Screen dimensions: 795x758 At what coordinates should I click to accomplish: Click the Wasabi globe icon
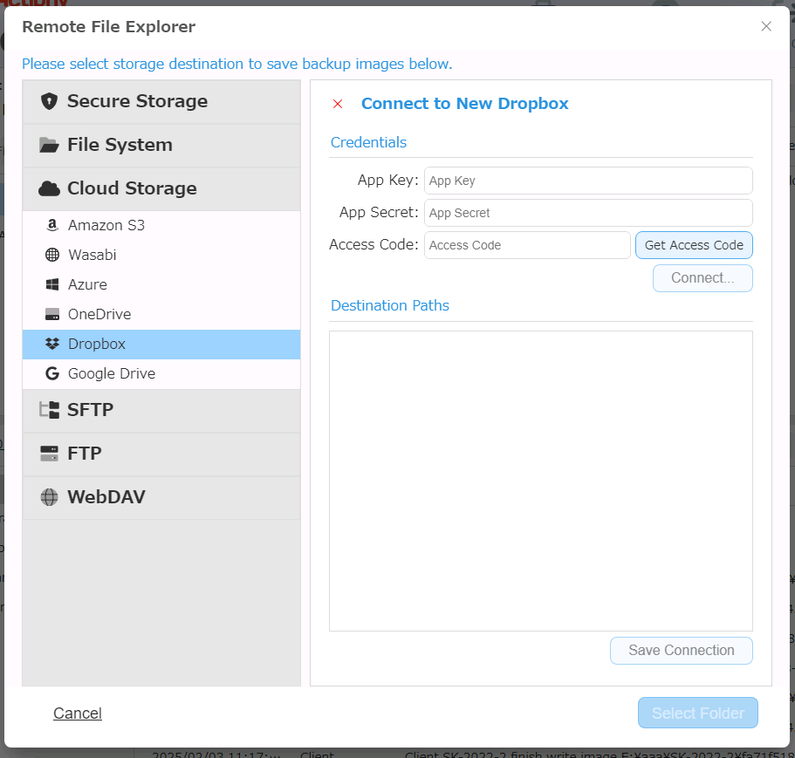pyautogui.click(x=51, y=255)
